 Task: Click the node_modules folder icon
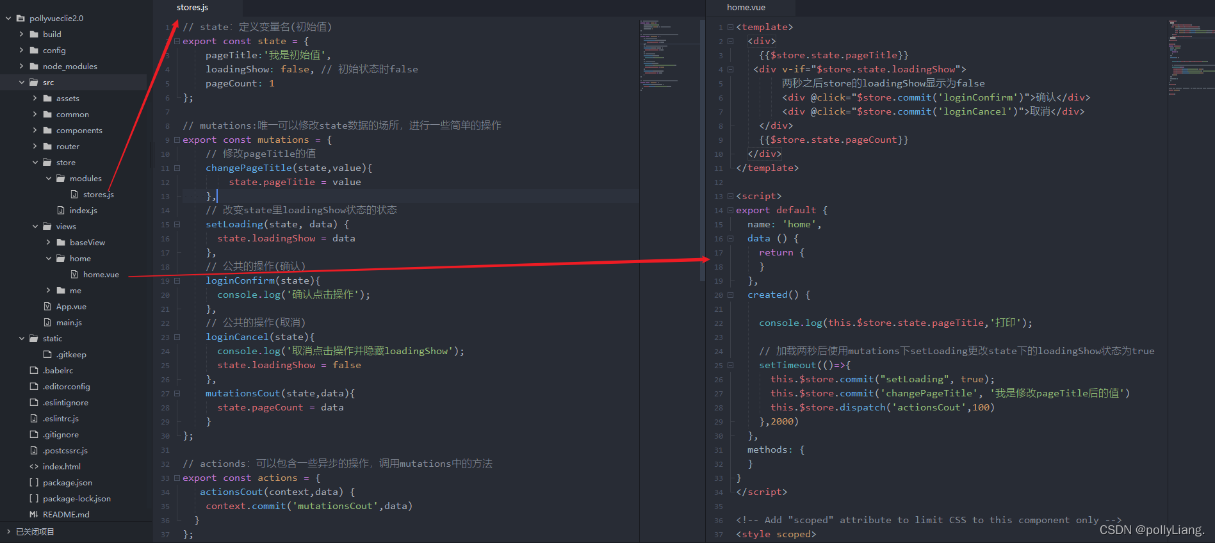(x=34, y=67)
